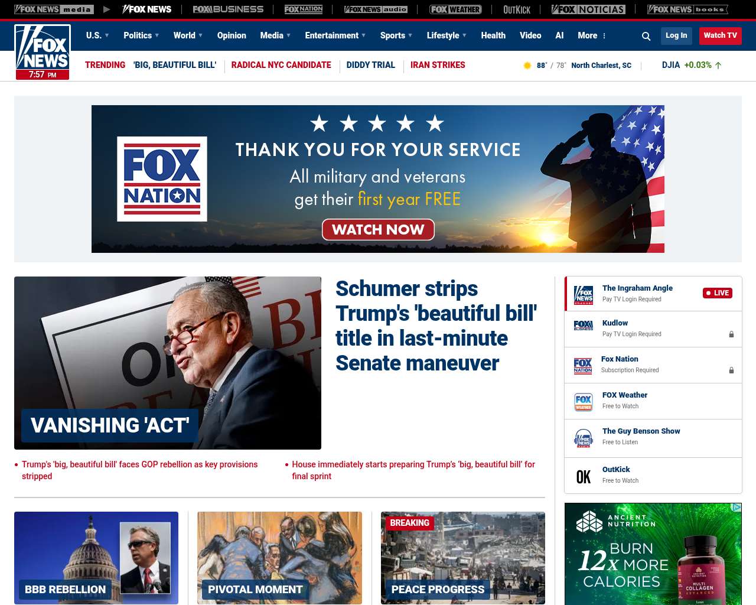Open the search magnifier icon

pyautogui.click(x=646, y=36)
